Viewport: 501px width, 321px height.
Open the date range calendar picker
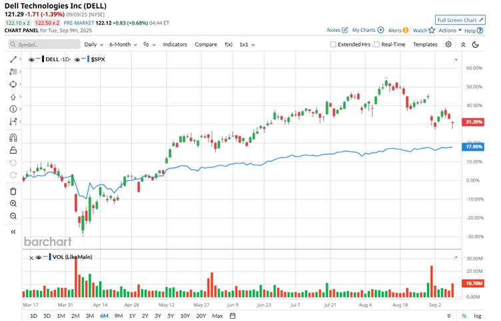(233, 316)
